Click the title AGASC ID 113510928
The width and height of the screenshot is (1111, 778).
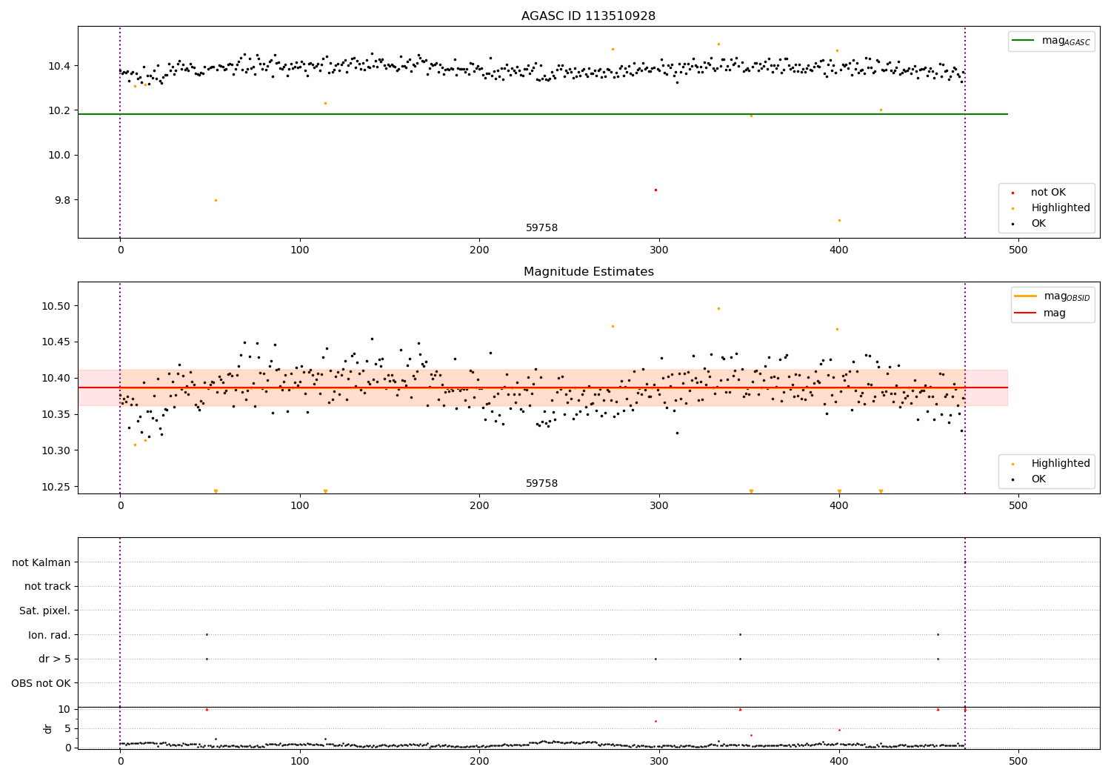click(x=588, y=16)
